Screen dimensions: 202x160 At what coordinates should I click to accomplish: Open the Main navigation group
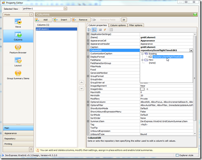18,128
